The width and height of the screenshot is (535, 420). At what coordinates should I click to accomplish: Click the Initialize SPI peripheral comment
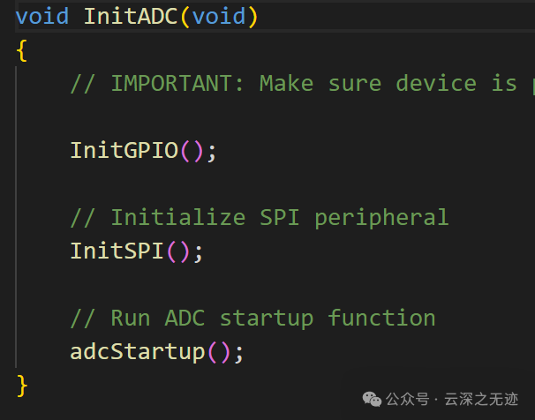pos(260,218)
